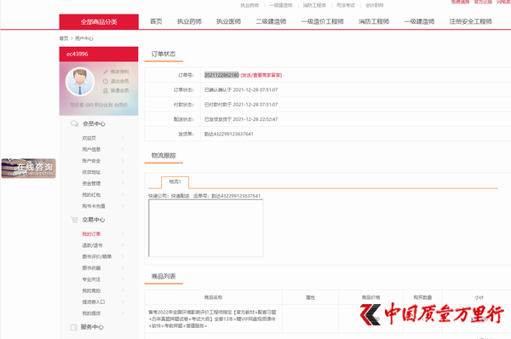Viewport: 511px width, 339px height.
Task: Click the power icon beside 退出会员
Action: click(106, 81)
